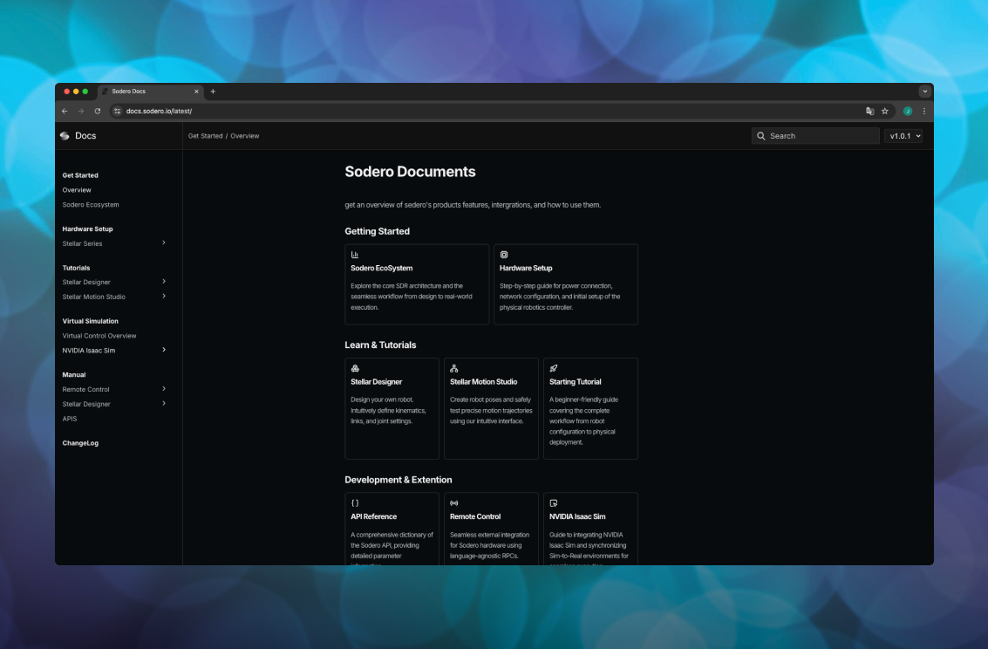
Task: Expand Stellar Designer under Manual
Action: (x=164, y=403)
